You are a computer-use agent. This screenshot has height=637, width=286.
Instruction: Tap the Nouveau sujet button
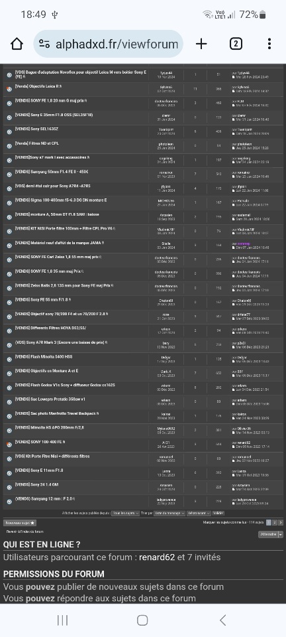coord(20,523)
